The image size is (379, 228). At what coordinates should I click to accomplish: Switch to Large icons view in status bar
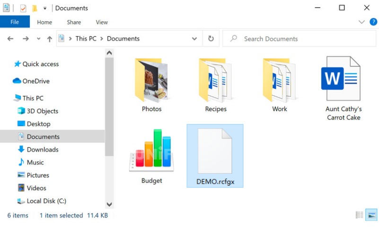(371, 215)
